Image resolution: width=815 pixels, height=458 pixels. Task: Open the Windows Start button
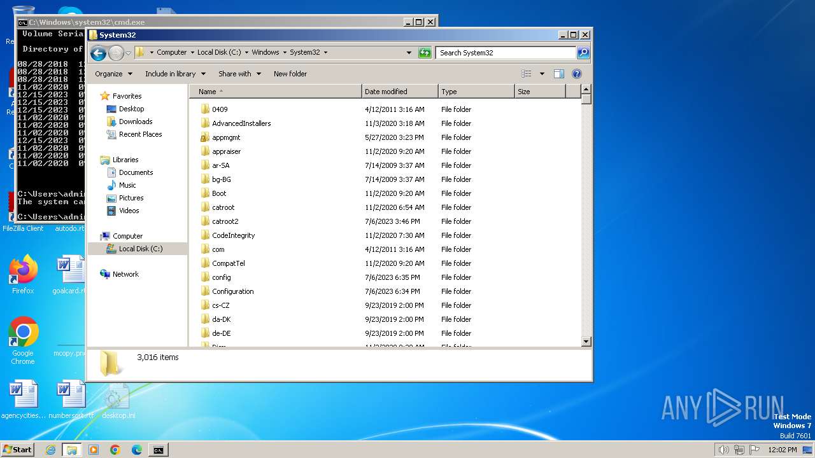pyautogui.click(x=17, y=449)
